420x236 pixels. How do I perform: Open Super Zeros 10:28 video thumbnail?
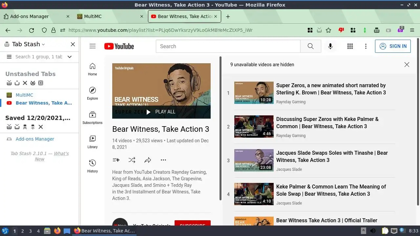click(254, 93)
